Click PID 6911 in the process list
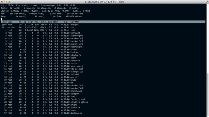This screenshot has width=209, height=117. [x=4, y=27]
